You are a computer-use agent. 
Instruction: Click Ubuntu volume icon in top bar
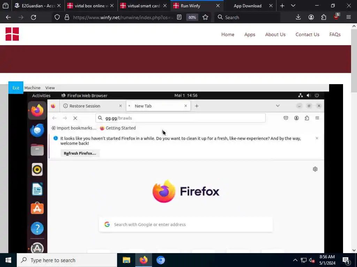(309, 95)
